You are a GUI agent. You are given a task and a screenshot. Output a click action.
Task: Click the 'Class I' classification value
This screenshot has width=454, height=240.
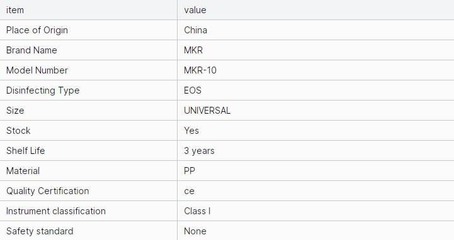click(197, 211)
